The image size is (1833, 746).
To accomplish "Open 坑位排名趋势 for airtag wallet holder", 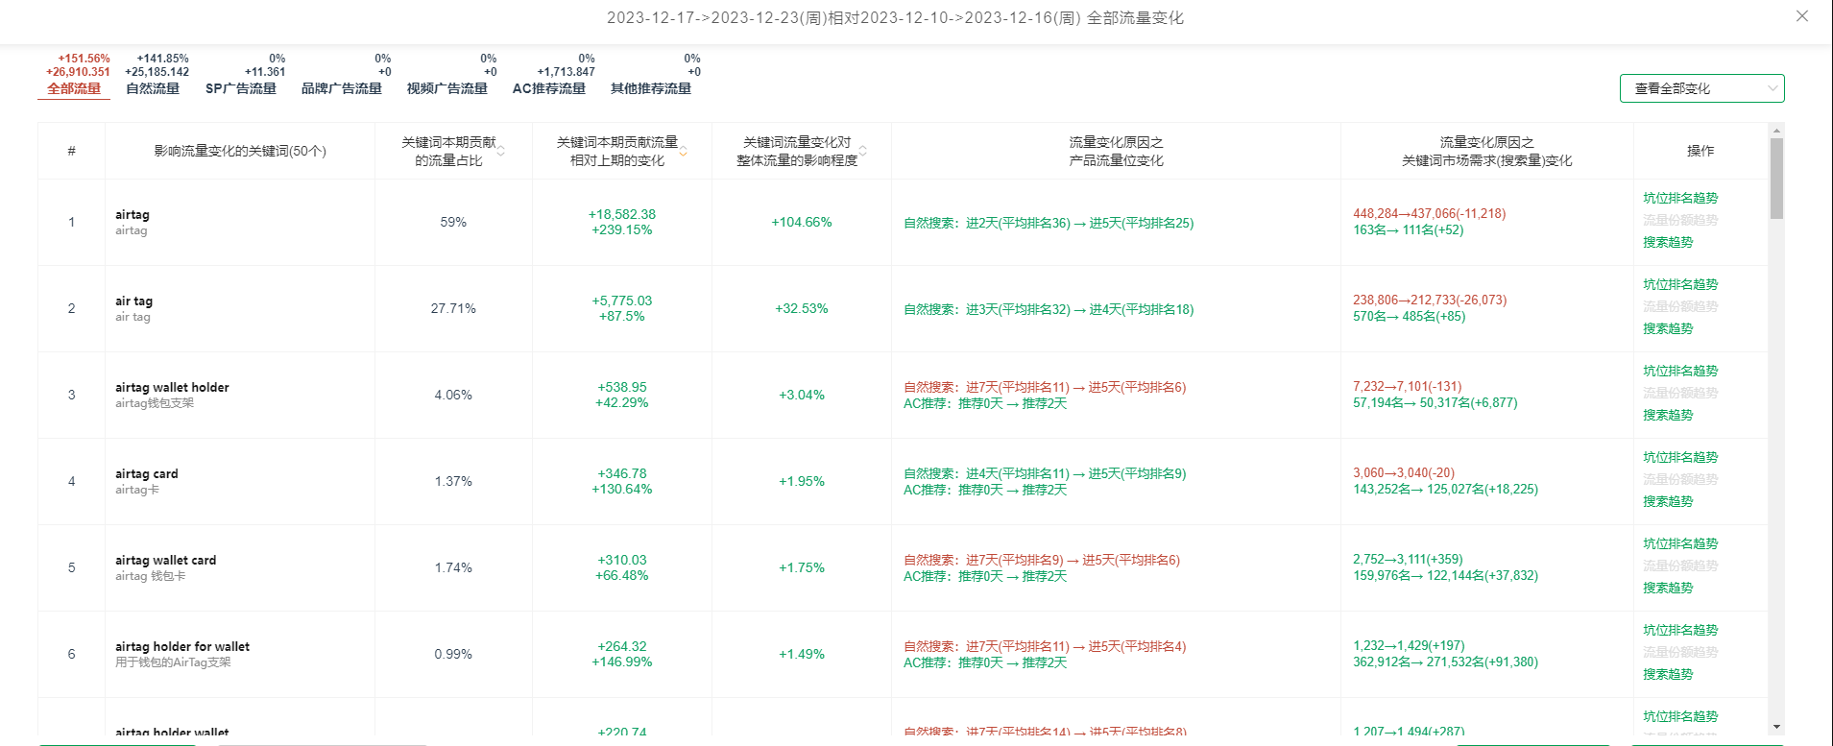I will (x=1680, y=371).
